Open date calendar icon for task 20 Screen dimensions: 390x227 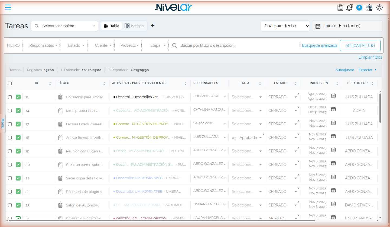pos(333,163)
